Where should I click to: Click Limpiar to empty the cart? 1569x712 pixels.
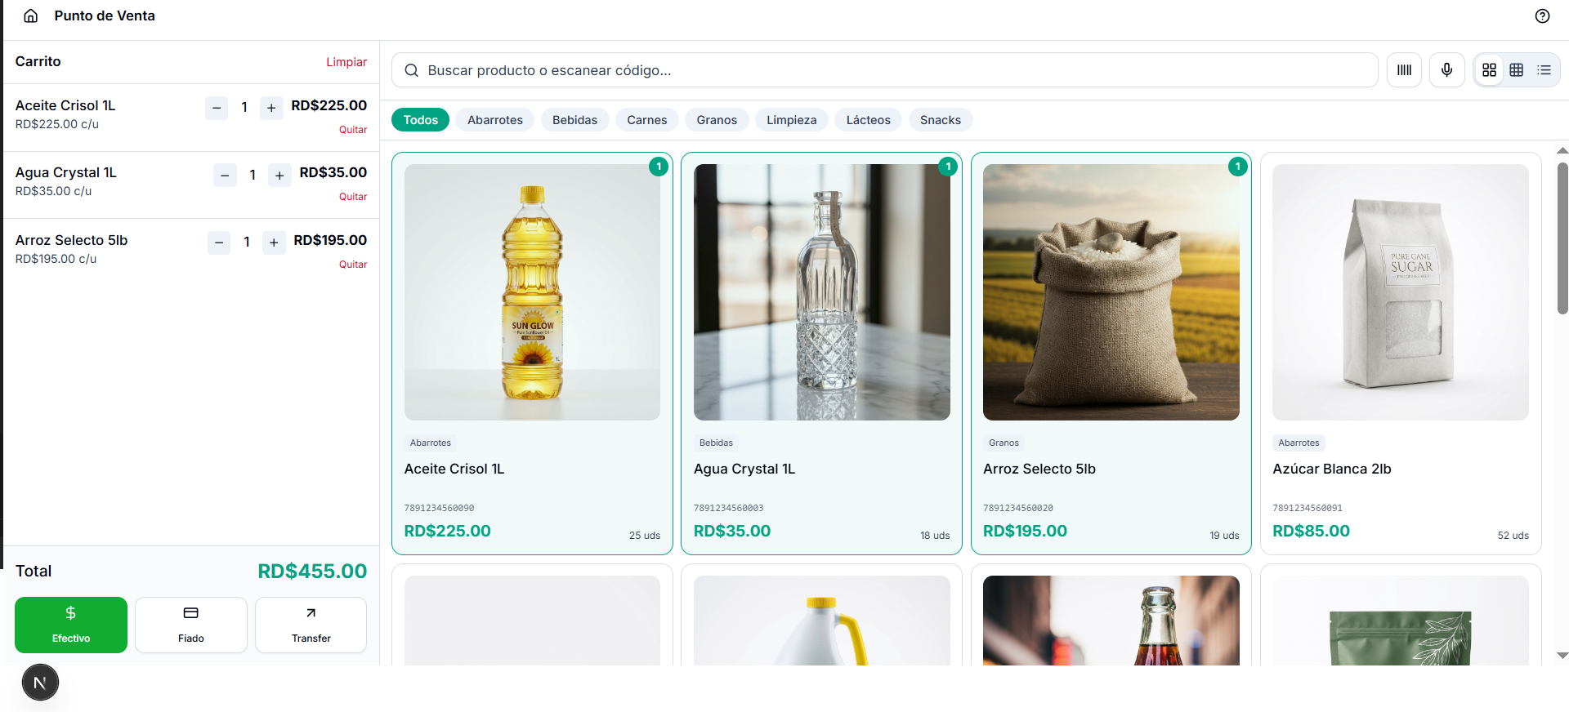click(346, 61)
